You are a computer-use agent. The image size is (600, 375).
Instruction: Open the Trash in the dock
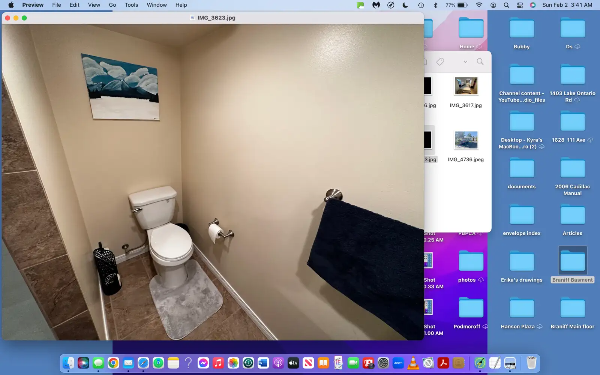tap(531, 363)
